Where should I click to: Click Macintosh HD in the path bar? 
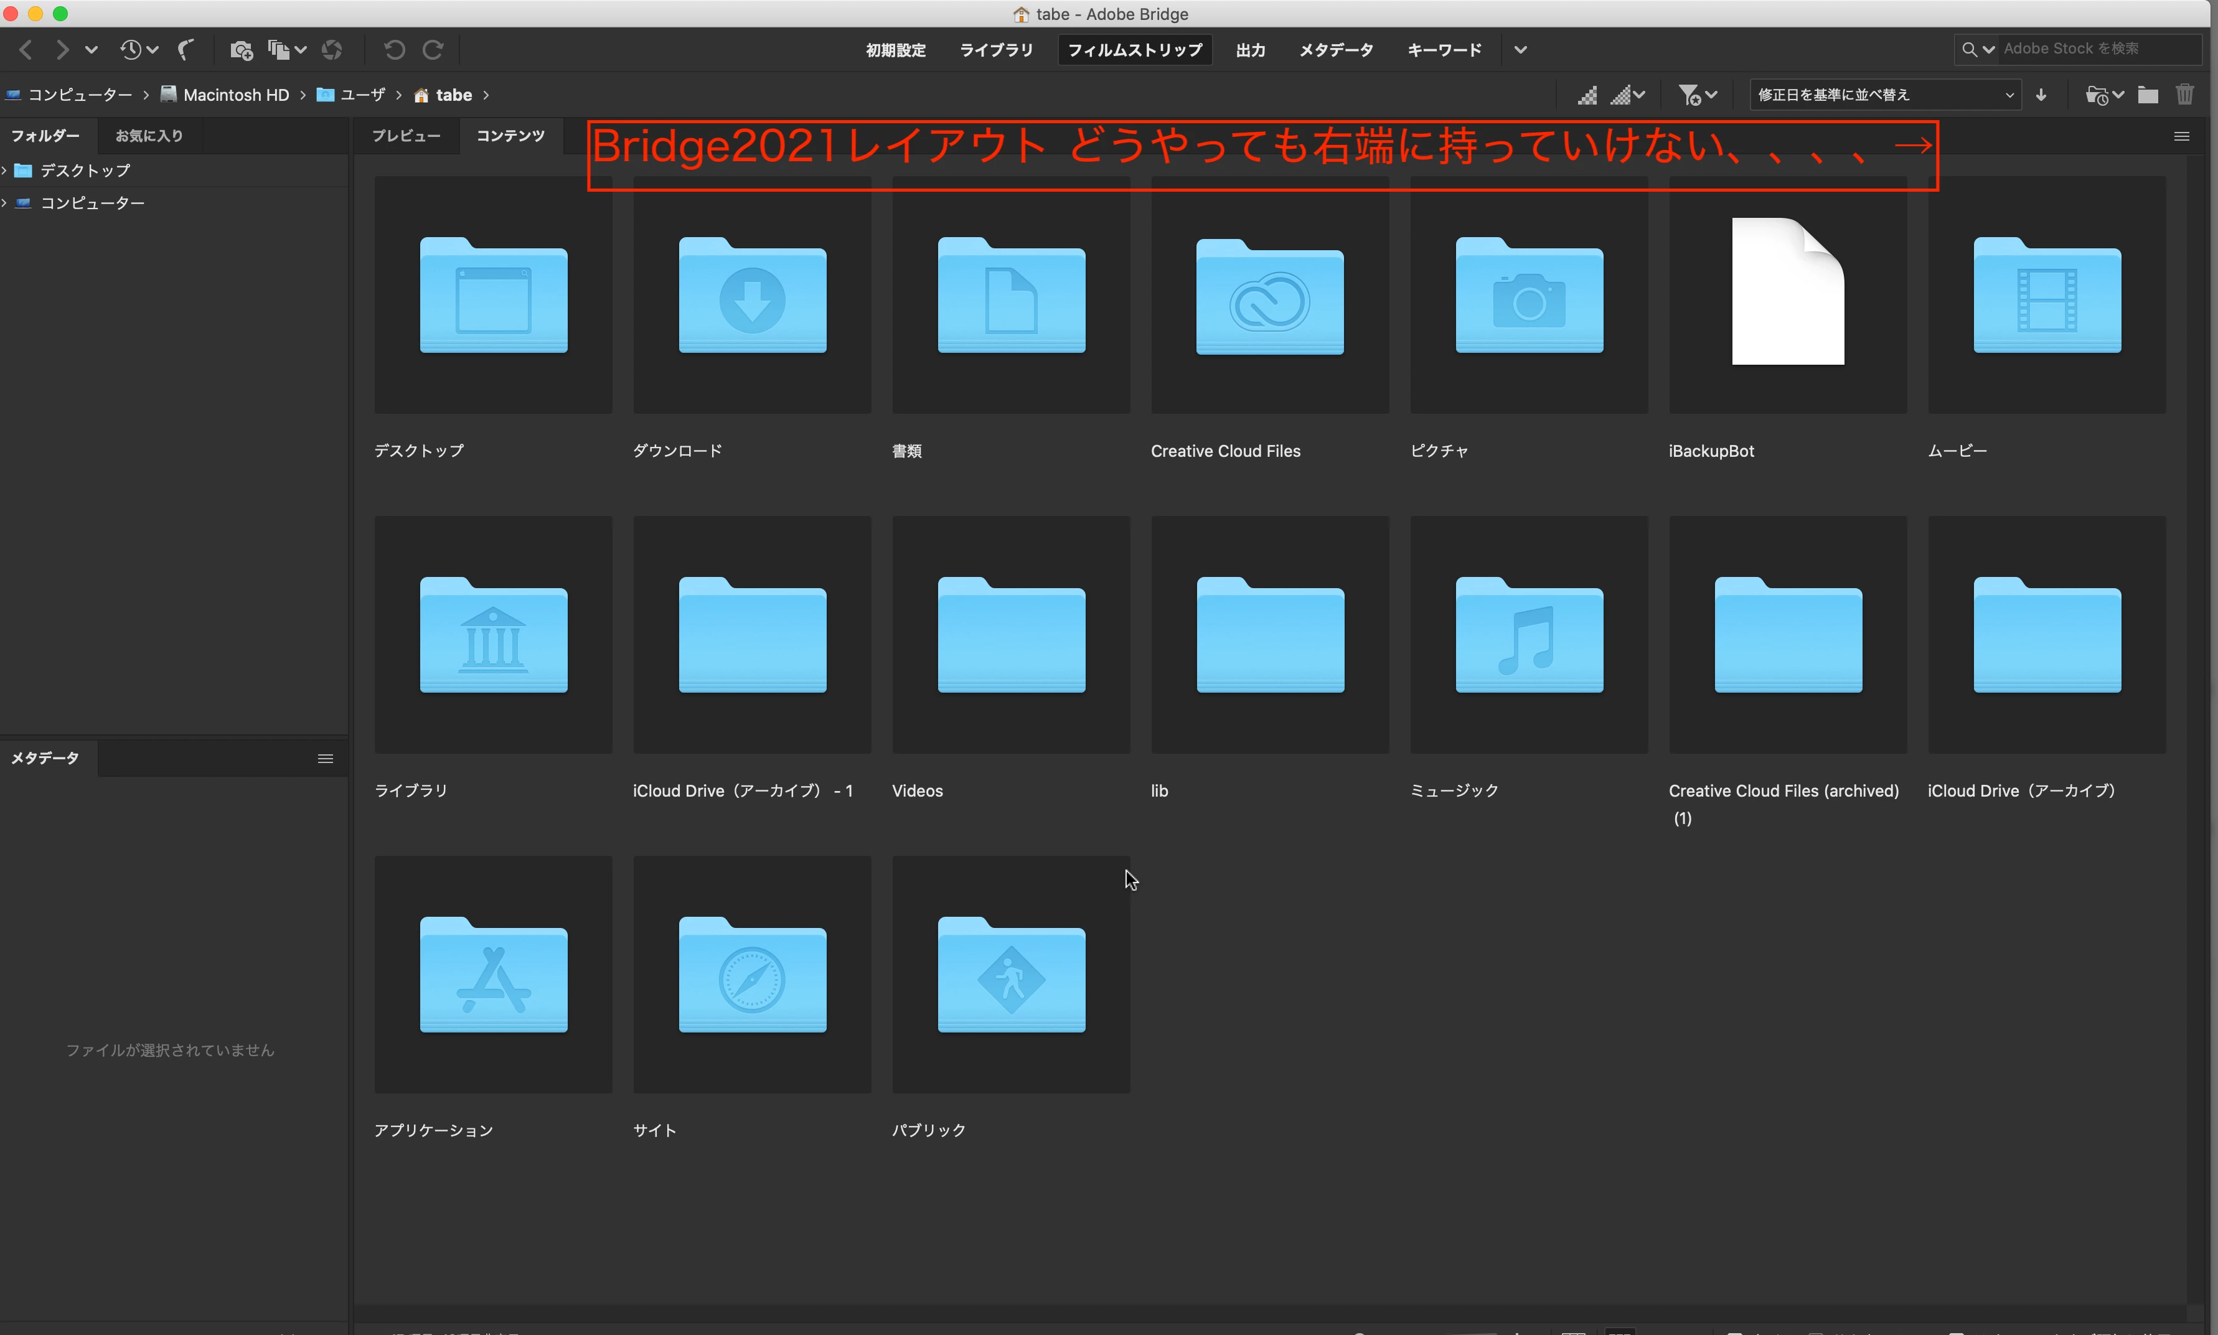[235, 95]
